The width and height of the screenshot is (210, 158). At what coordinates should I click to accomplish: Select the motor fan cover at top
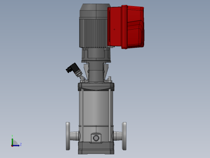(95, 11)
